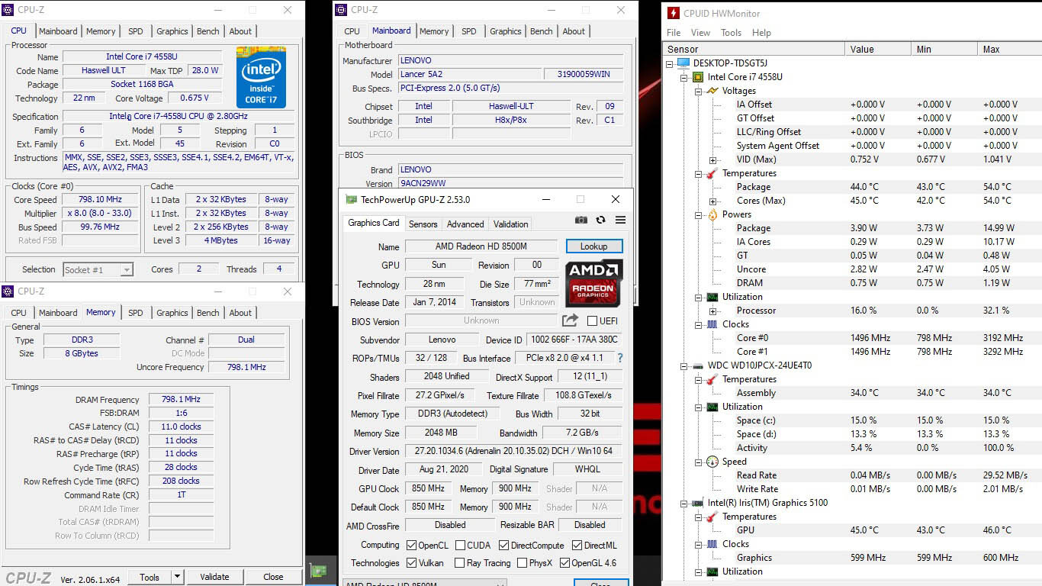The image size is (1042, 586).
Task: Open the Bench tab in CPU-Z Mainboard window
Action: click(x=542, y=31)
